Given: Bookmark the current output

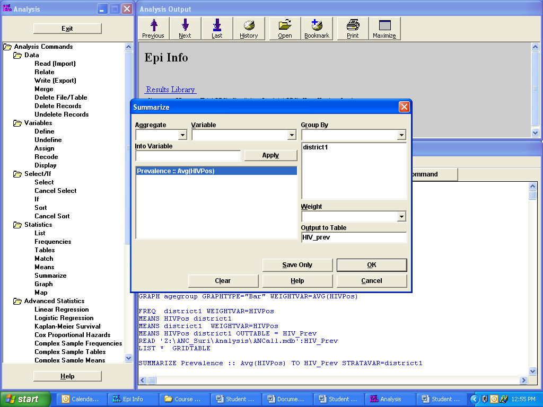Looking at the screenshot, I should click(317, 29).
